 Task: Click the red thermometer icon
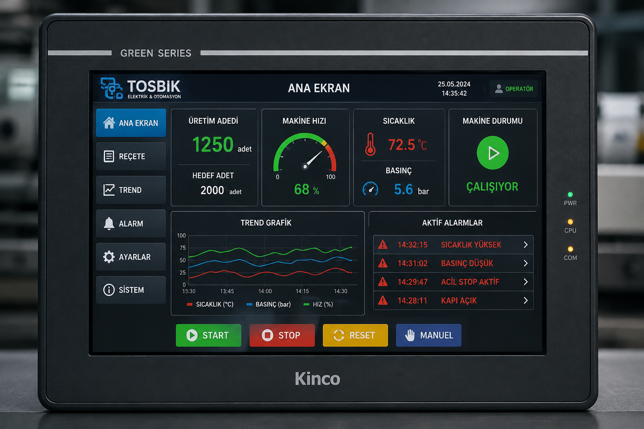pos(370,144)
